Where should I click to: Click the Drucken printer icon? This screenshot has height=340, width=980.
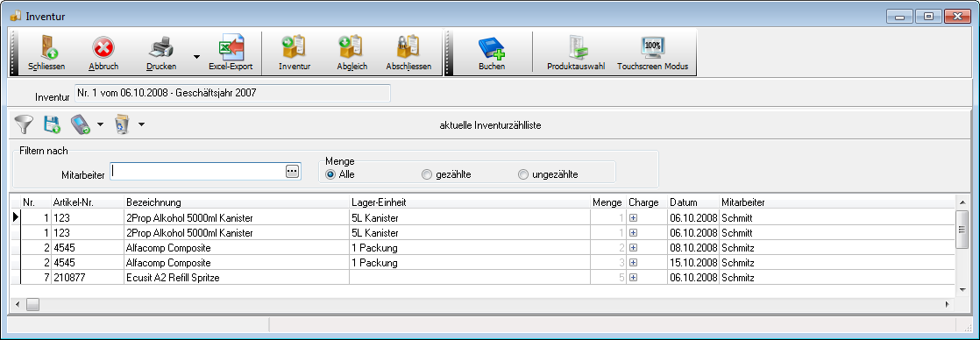(x=162, y=48)
